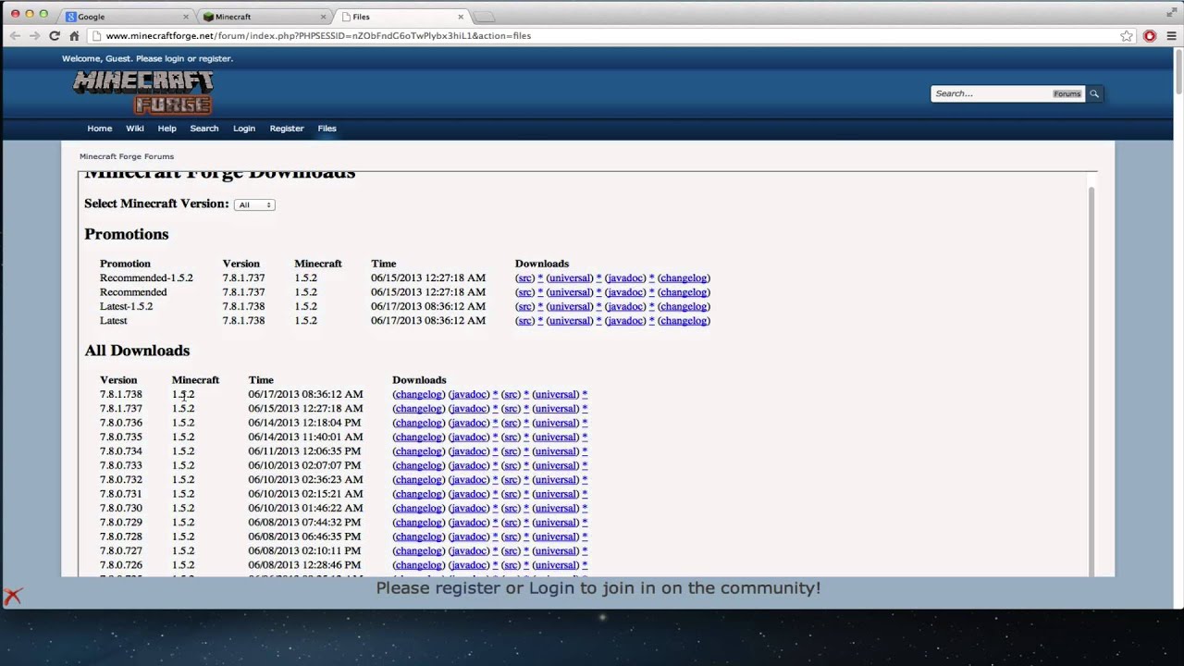The width and height of the screenshot is (1184, 666).
Task: Bookmark page with the star icon
Action: tap(1127, 36)
